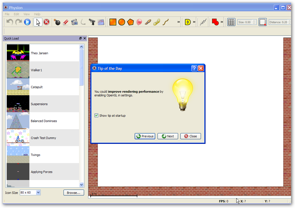Click the Redo arrow in the toolbar
The width and height of the screenshot is (295, 208).
pyautogui.click(x=18, y=22)
